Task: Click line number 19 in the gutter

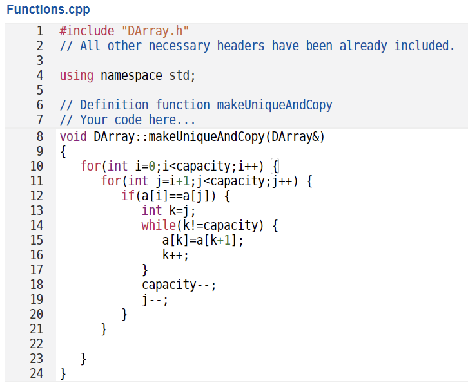Action: 36,299
